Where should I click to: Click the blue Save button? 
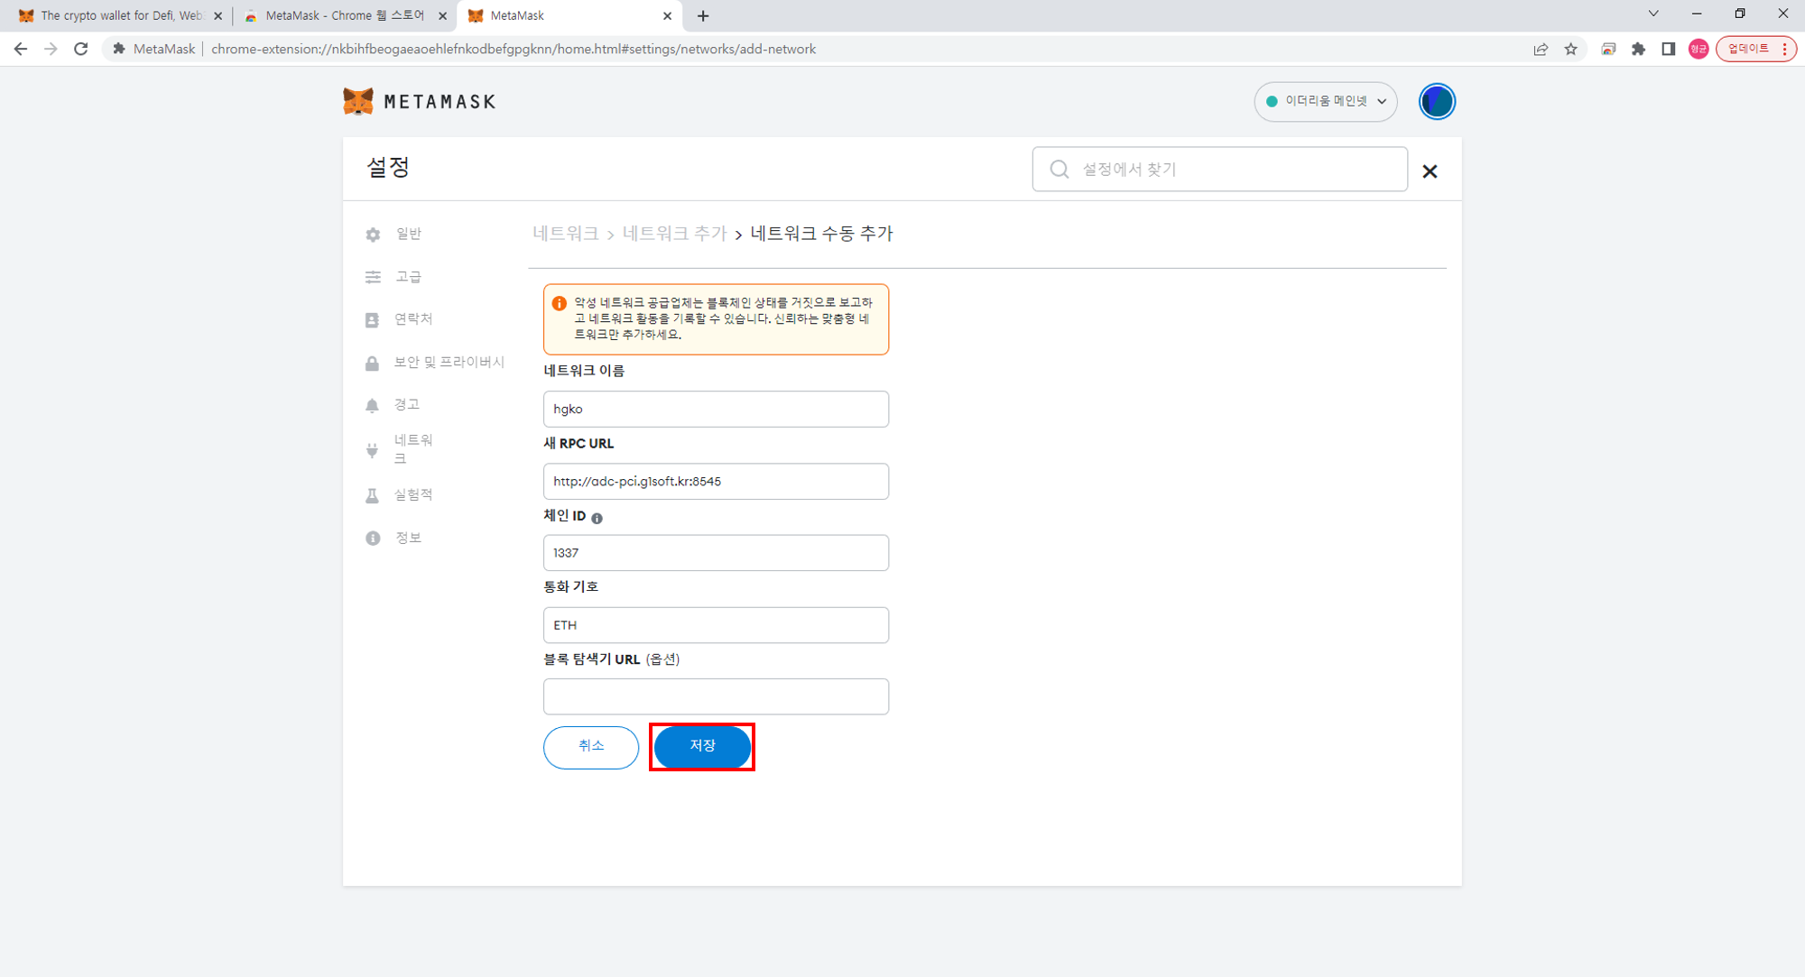pyautogui.click(x=702, y=746)
